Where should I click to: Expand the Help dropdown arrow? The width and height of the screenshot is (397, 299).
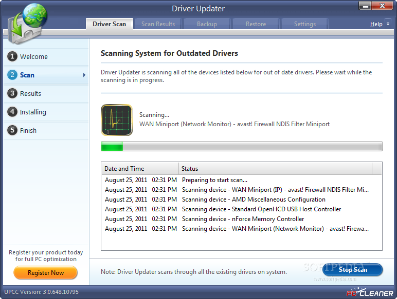click(388, 24)
